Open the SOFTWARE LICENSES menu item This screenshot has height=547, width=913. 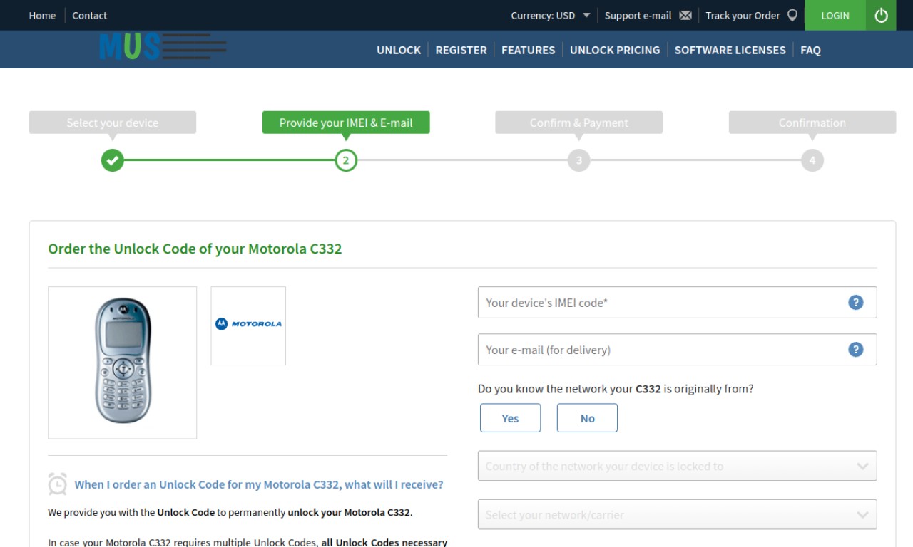[x=730, y=50]
